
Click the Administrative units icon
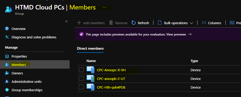click(7, 81)
